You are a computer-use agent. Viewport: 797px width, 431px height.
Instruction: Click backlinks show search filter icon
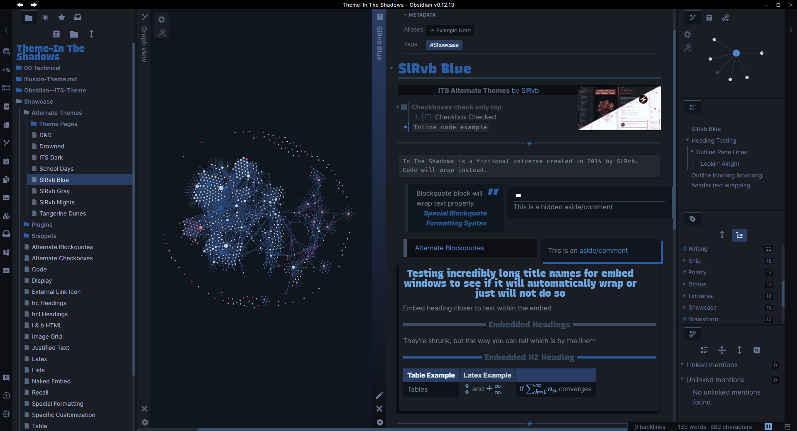tap(757, 350)
